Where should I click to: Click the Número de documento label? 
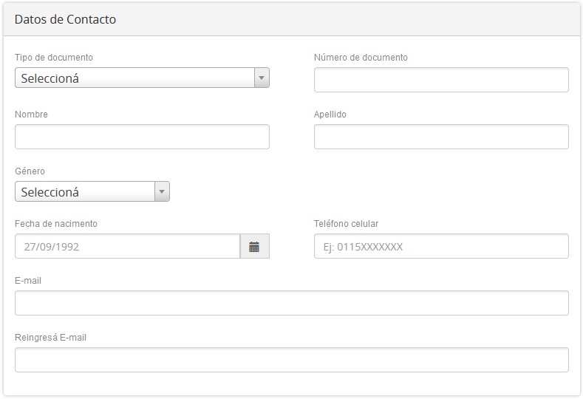point(361,58)
